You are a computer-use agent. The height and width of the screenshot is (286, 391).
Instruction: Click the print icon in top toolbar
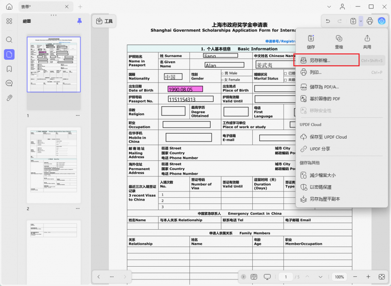(x=370, y=21)
